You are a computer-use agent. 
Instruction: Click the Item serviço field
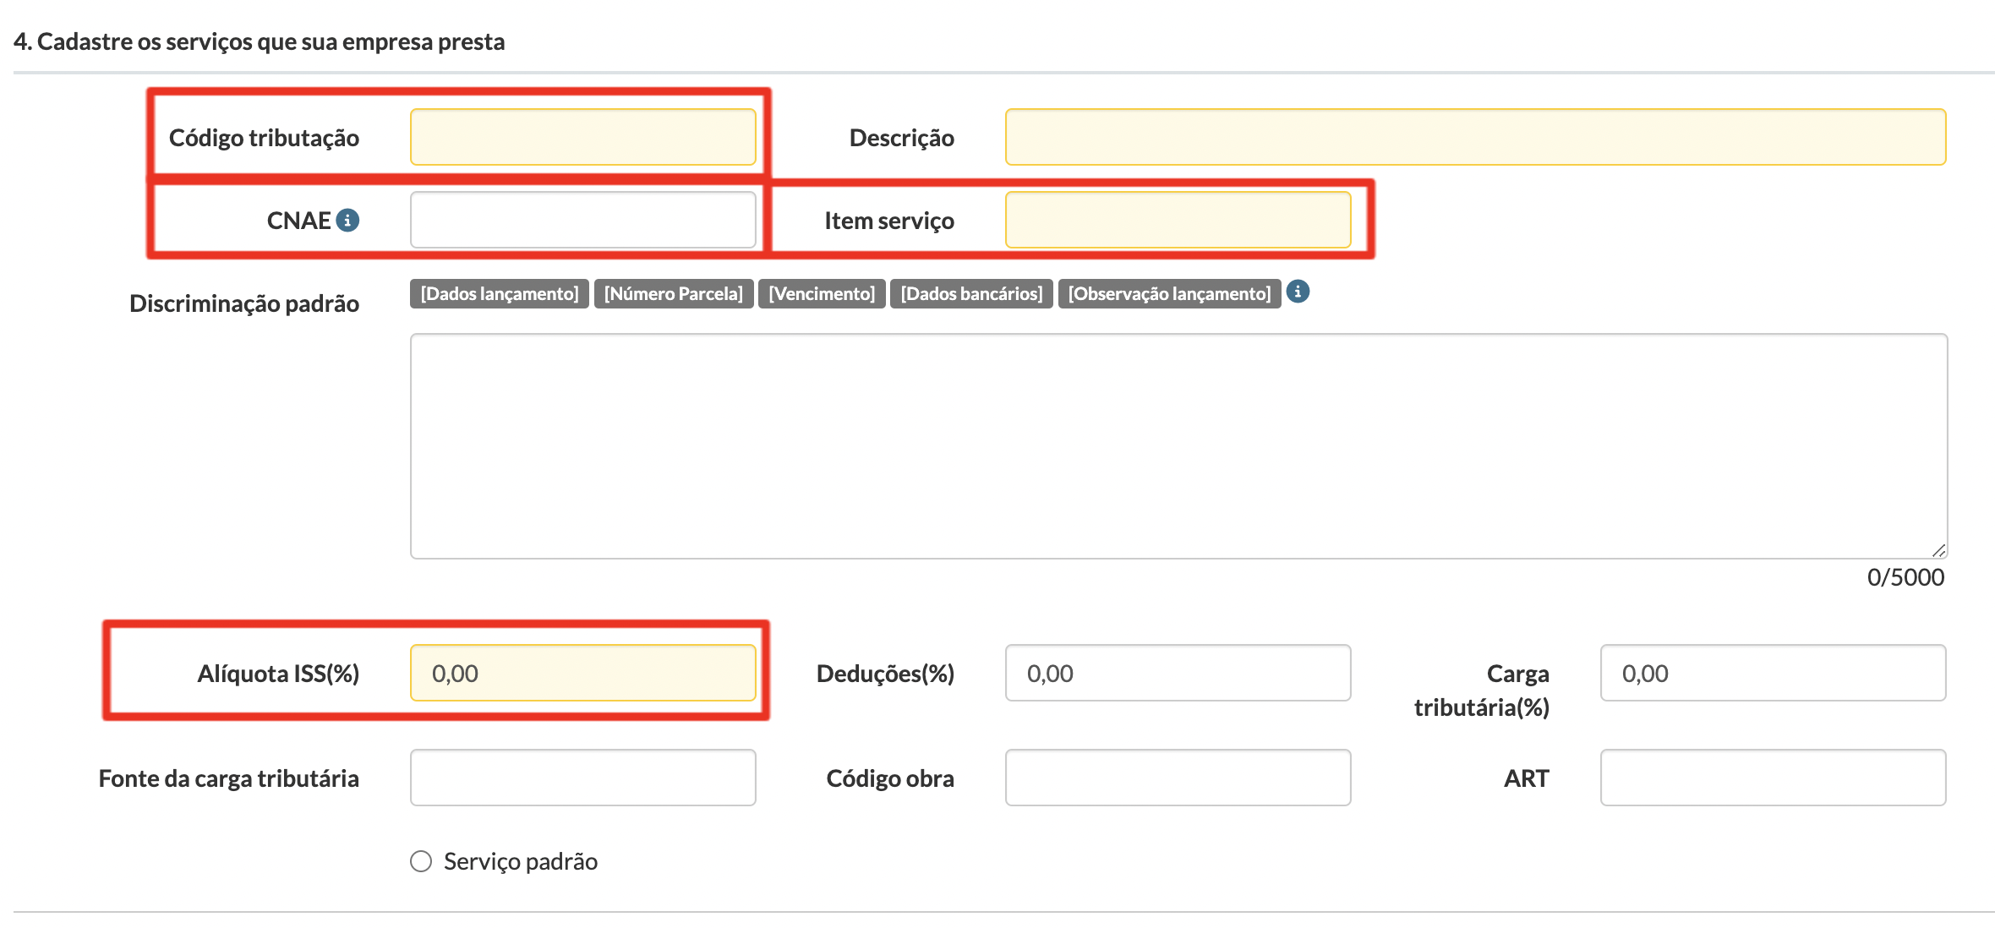click(1178, 220)
